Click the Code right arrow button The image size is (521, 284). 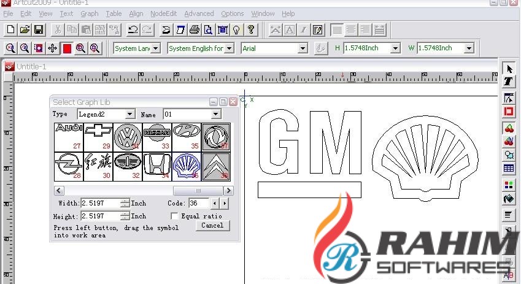[x=225, y=203]
